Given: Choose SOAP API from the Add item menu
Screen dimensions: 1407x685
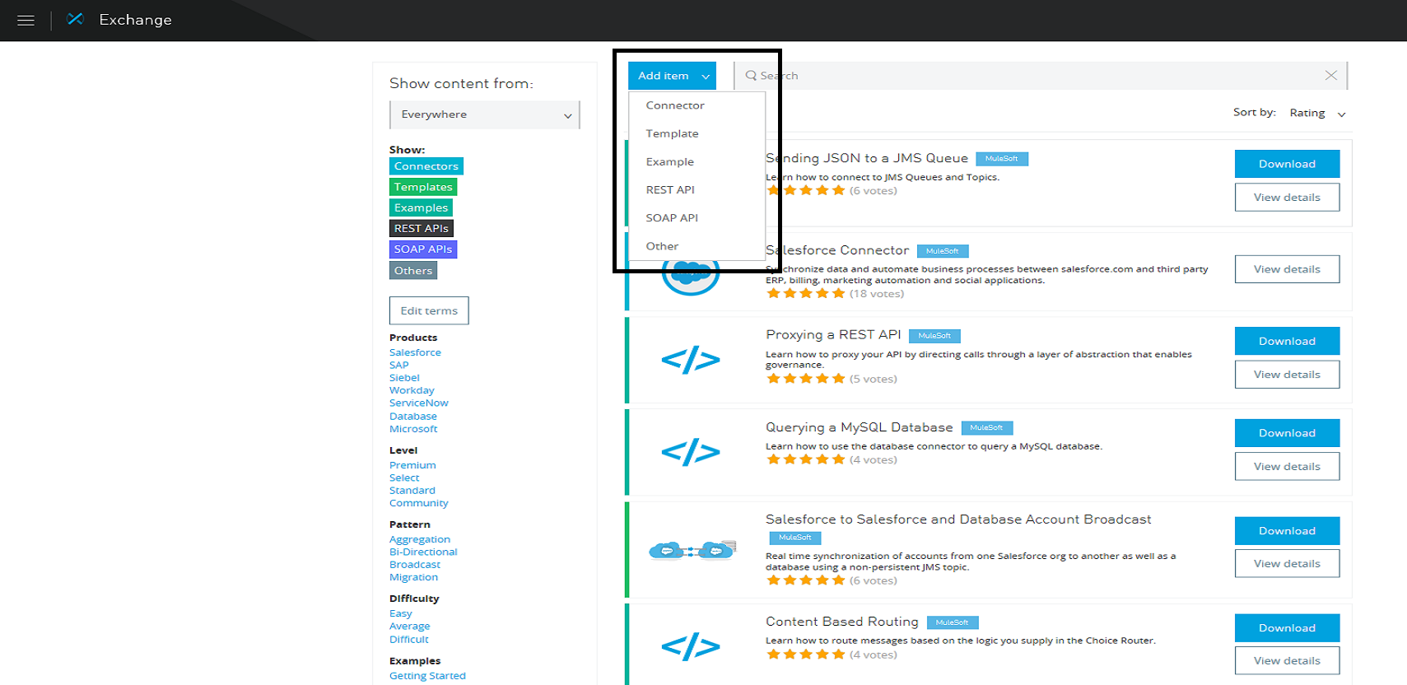Looking at the screenshot, I should tap(672, 217).
